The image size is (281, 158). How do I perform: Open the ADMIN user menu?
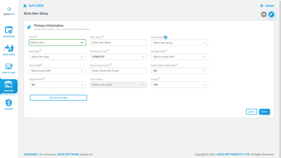267,6
